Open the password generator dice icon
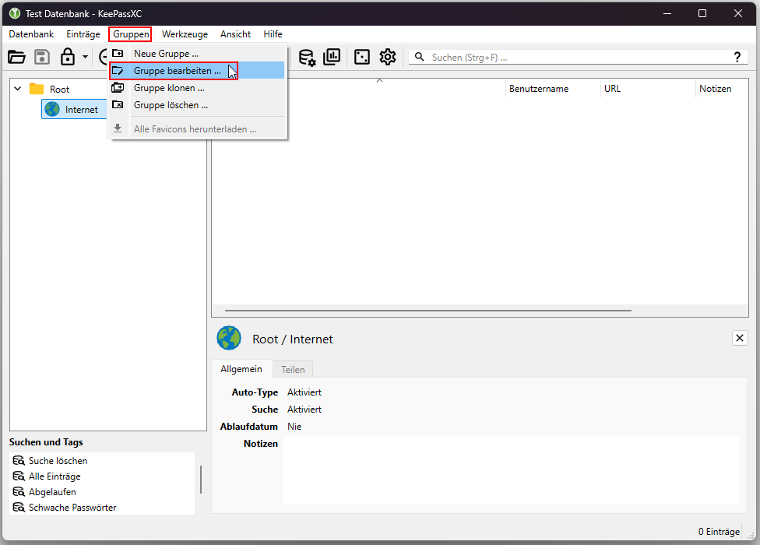The height and width of the screenshot is (545, 760). coord(362,57)
